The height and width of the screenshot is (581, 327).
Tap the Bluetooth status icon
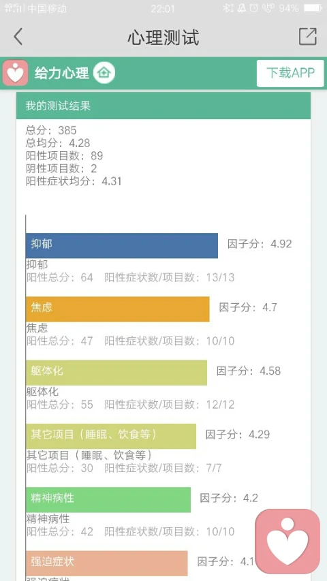click(228, 8)
